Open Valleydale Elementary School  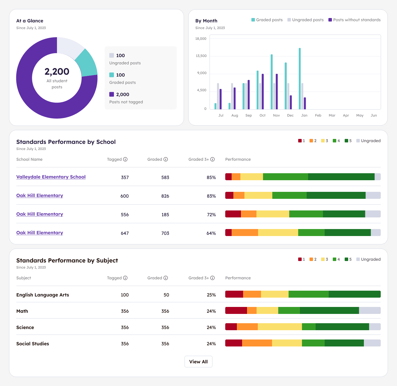click(x=51, y=177)
